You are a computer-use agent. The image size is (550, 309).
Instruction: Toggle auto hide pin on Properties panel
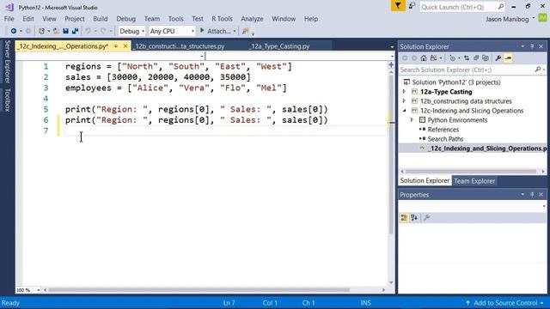click(x=532, y=195)
